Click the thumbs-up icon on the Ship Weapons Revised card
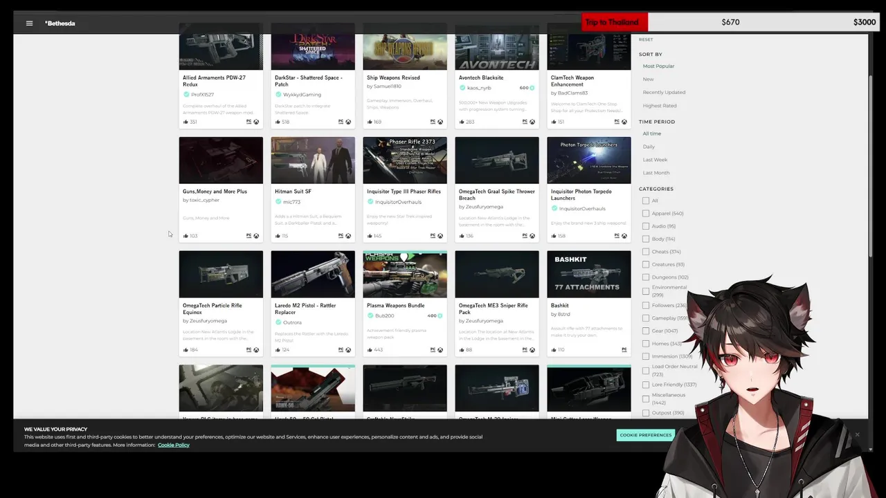886x498 pixels. 370,122
